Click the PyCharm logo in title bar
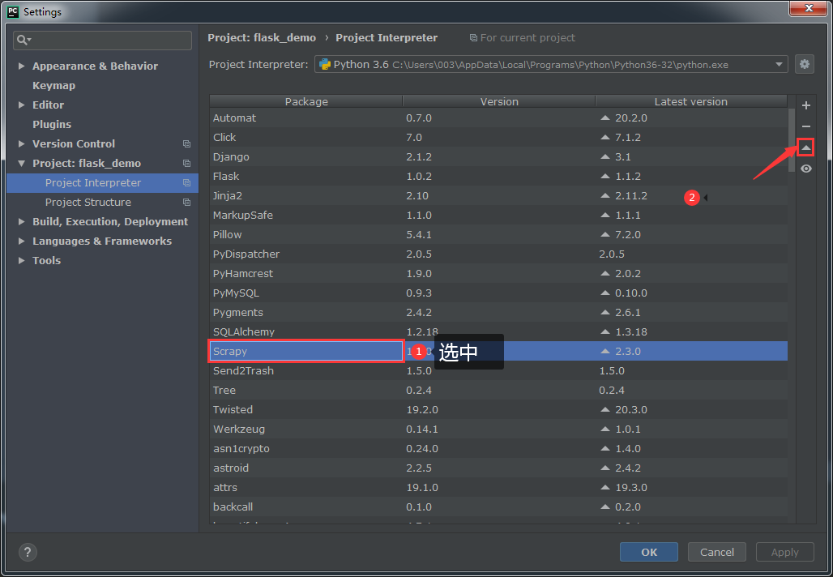Viewport: 833px width, 577px height. (x=13, y=11)
